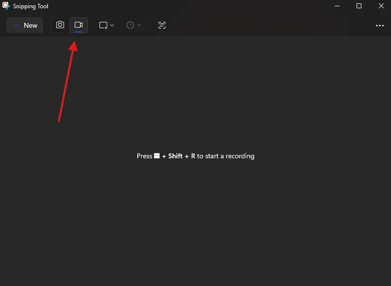Click the Shift + R shortcut text
This screenshot has width=391, height=286.
click(181, 156)
